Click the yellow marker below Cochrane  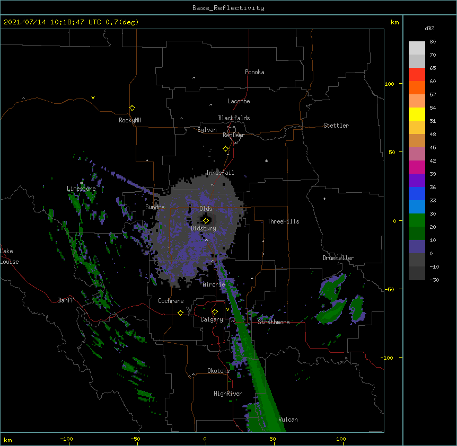[x=180, y=313]
